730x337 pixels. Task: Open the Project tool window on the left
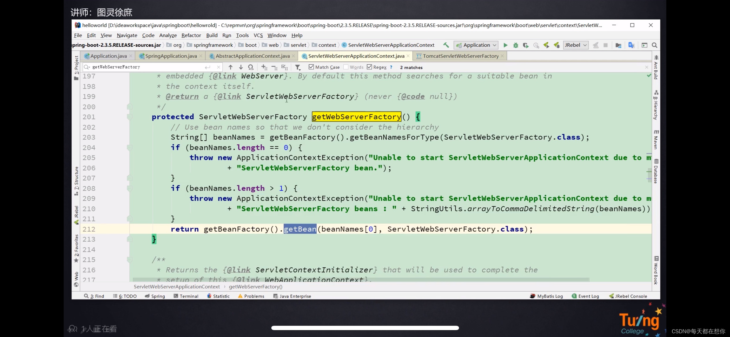point(76,68)
